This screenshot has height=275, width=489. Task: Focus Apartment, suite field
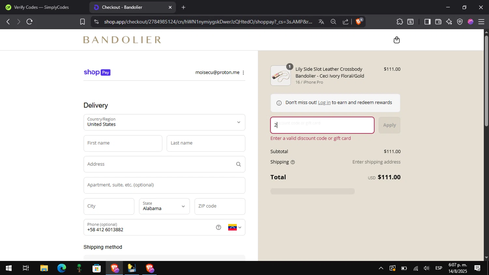coord(164,185)
